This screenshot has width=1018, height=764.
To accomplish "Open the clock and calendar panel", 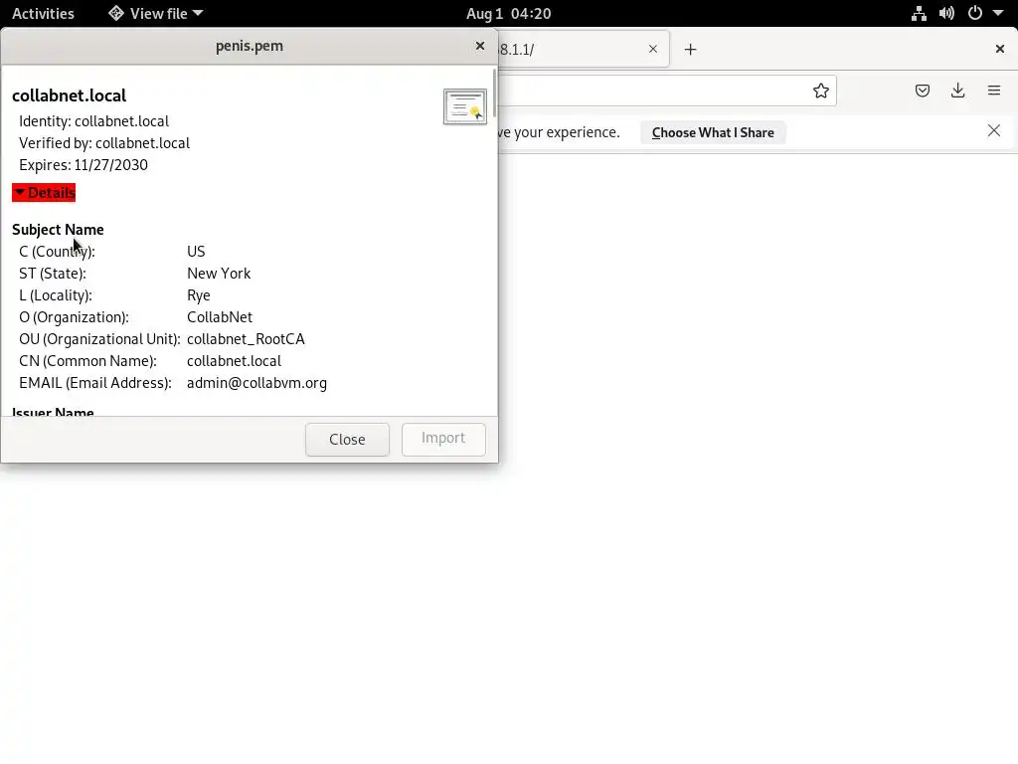I will point(508,13).
